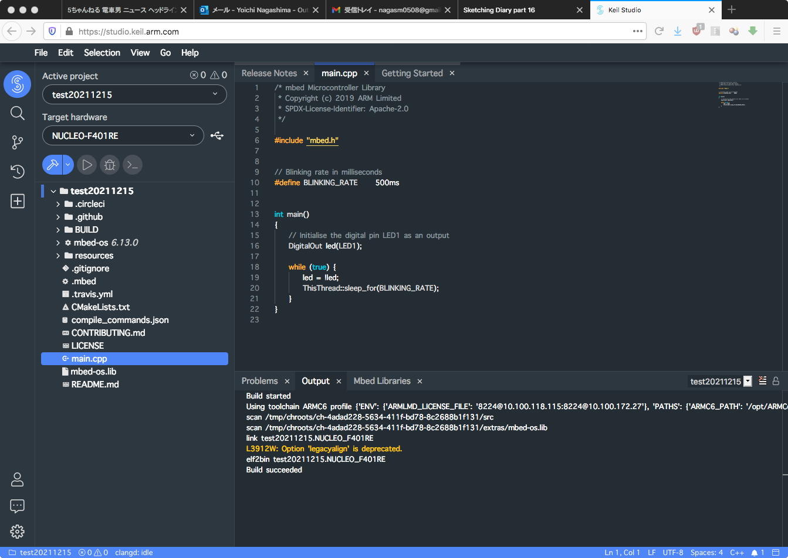Close the main.cpp editor tab
This screenshot has height=558, width=788.
pyautogui.click(x=366, y=73)
